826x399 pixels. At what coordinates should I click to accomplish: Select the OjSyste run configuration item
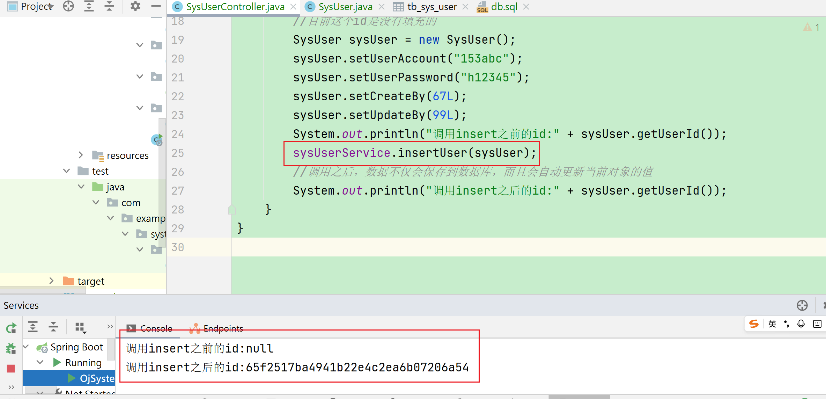[x=96, y=378]
